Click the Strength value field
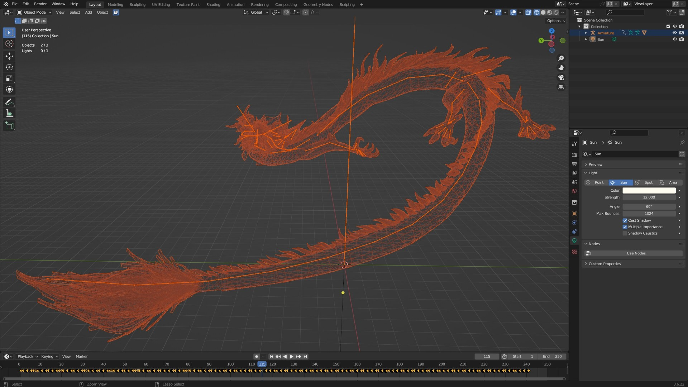Viewport: 688px width, 387px height. click(x=649, y=197)
